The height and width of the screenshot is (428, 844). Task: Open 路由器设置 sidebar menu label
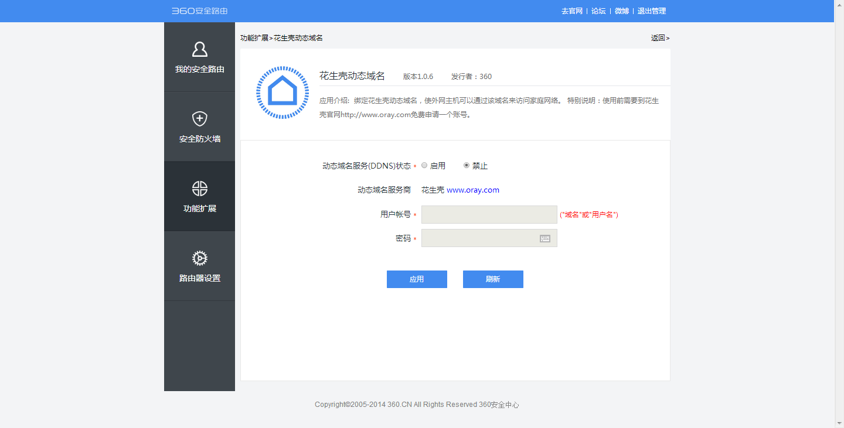(x=200, y=279)
